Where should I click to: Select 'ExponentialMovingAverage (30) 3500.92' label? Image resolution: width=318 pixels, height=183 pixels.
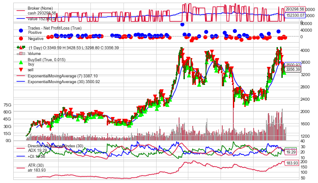pyautogui.click(x=64, y=82)
